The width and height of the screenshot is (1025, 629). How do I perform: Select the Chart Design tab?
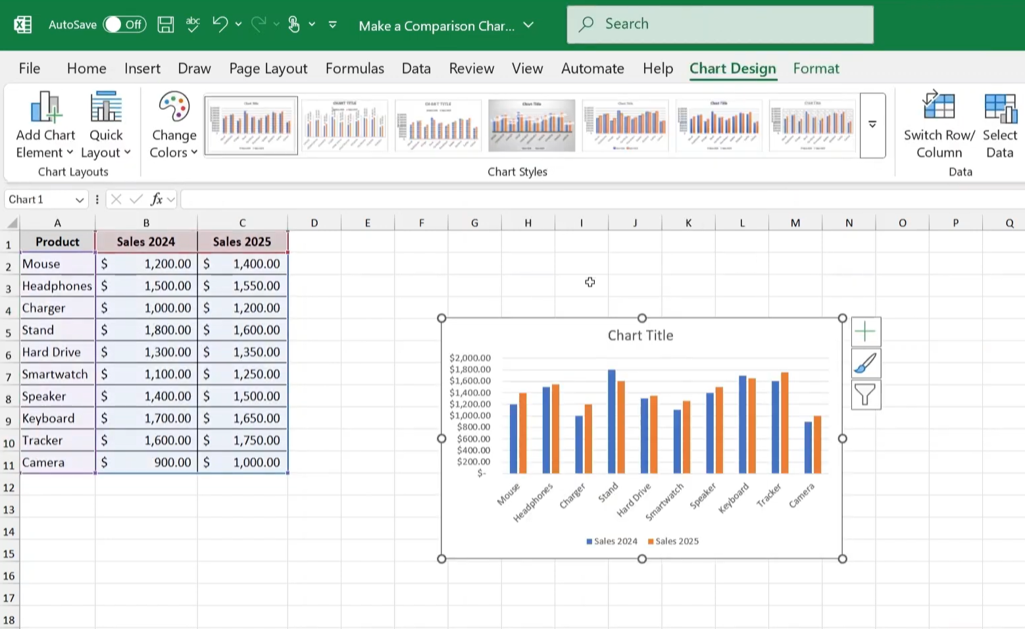pos(733,68)
